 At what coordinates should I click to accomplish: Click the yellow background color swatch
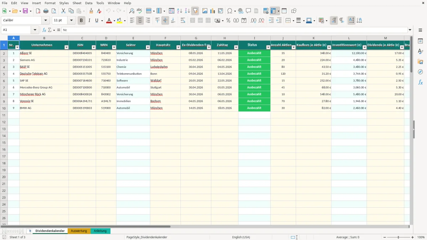tap(120, 21)
